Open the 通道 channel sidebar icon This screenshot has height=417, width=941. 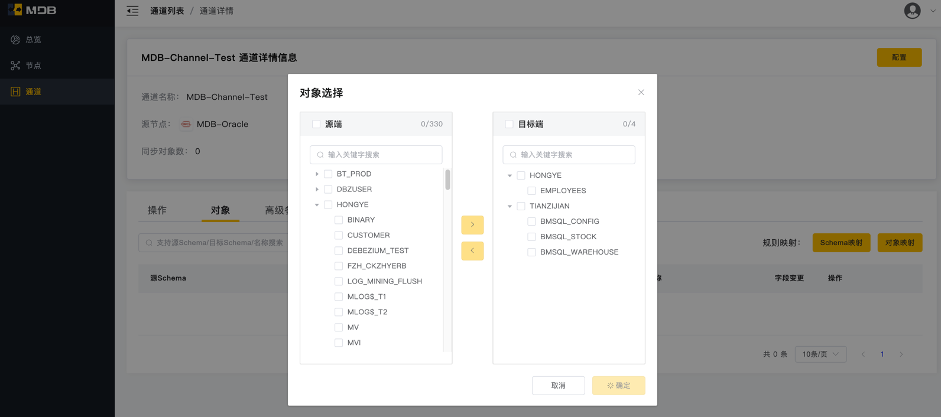[x=15, y=92]
